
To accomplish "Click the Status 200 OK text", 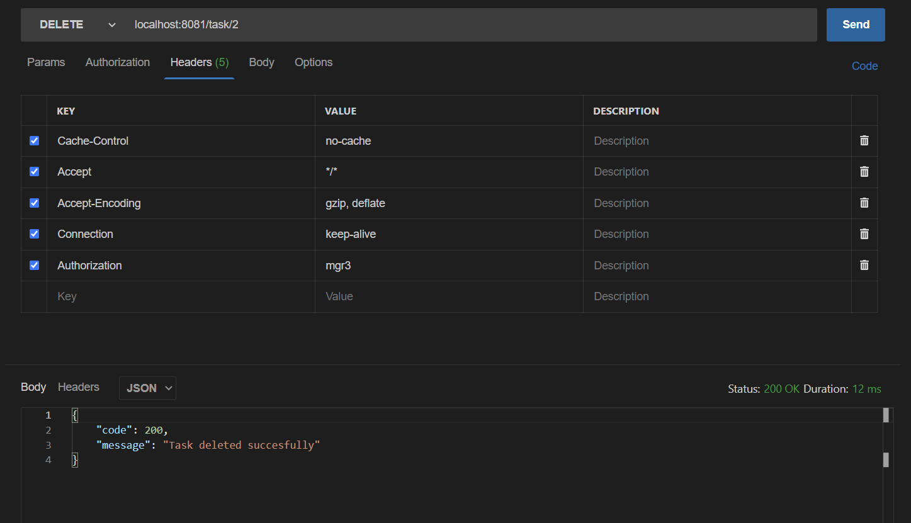I will pyautogui.click(x=764, y=389).
